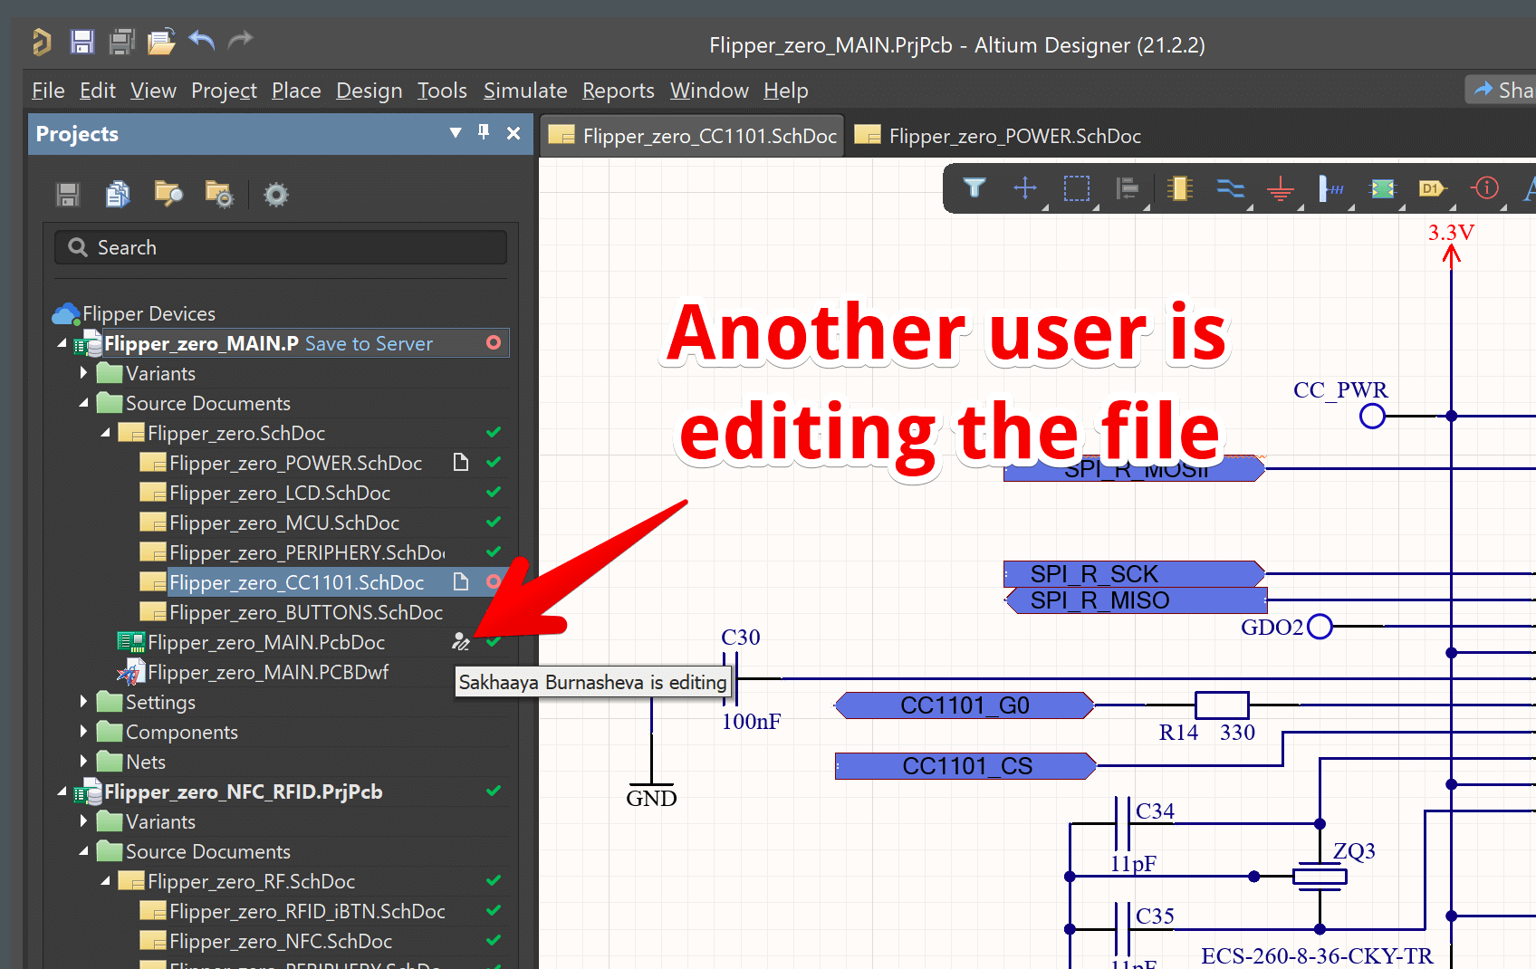
Task: Click the Place Part tool in the active bar
Action: click(x=1179, y=188)
